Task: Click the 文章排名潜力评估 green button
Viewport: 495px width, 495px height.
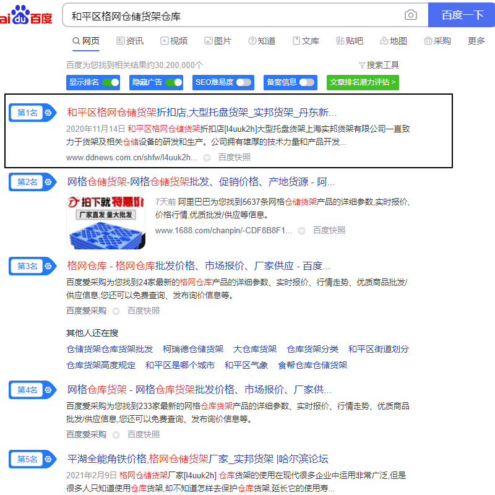Action: (x=363, y=82)
